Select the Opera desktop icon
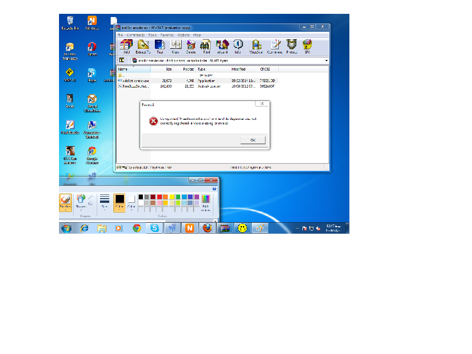The height and width of the screenshot is (354, 472). point(92,49)
